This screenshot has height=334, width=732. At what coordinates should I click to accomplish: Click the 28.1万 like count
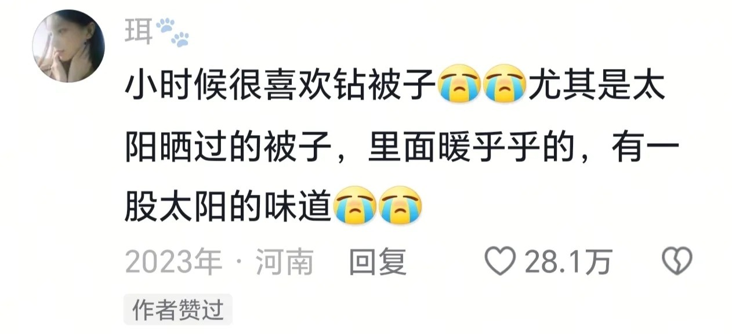click(x=568, y=262)
